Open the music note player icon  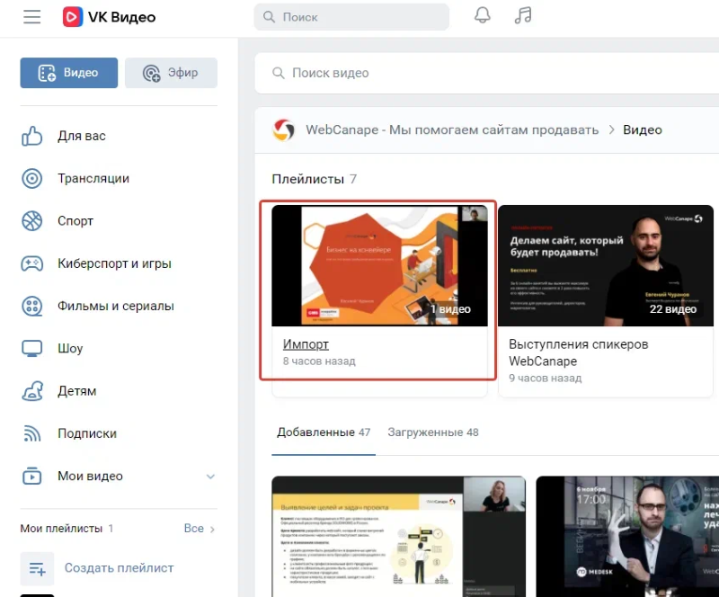523,15
